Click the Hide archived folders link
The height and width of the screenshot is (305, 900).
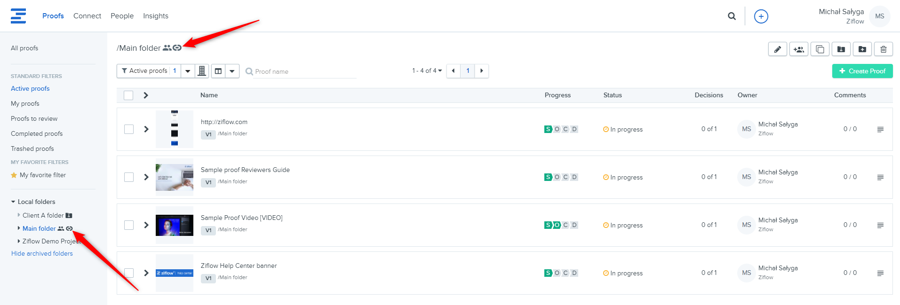(x=42, y=254)
